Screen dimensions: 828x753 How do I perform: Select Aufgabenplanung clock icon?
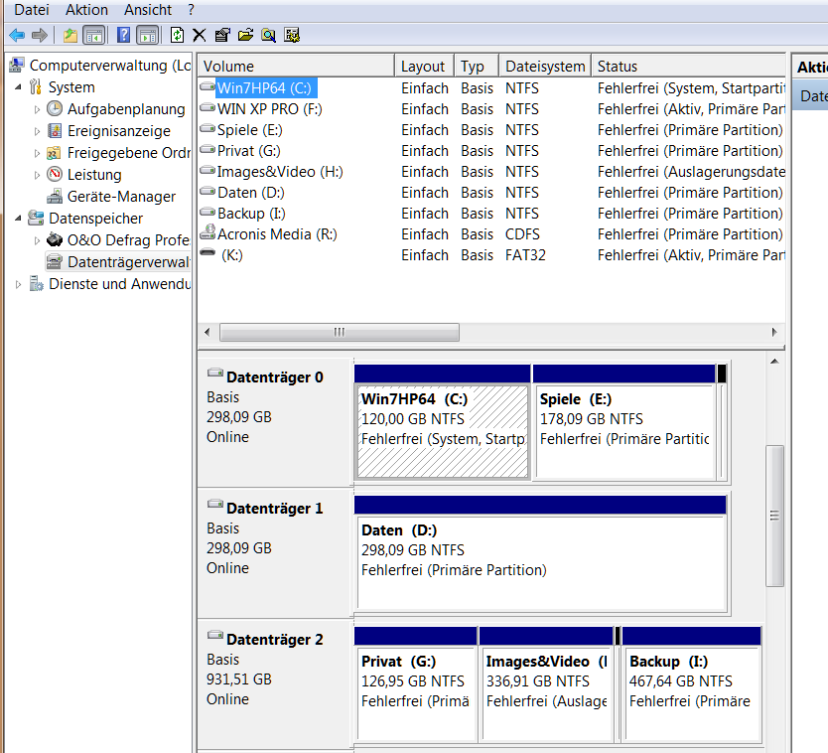[55, 108]
